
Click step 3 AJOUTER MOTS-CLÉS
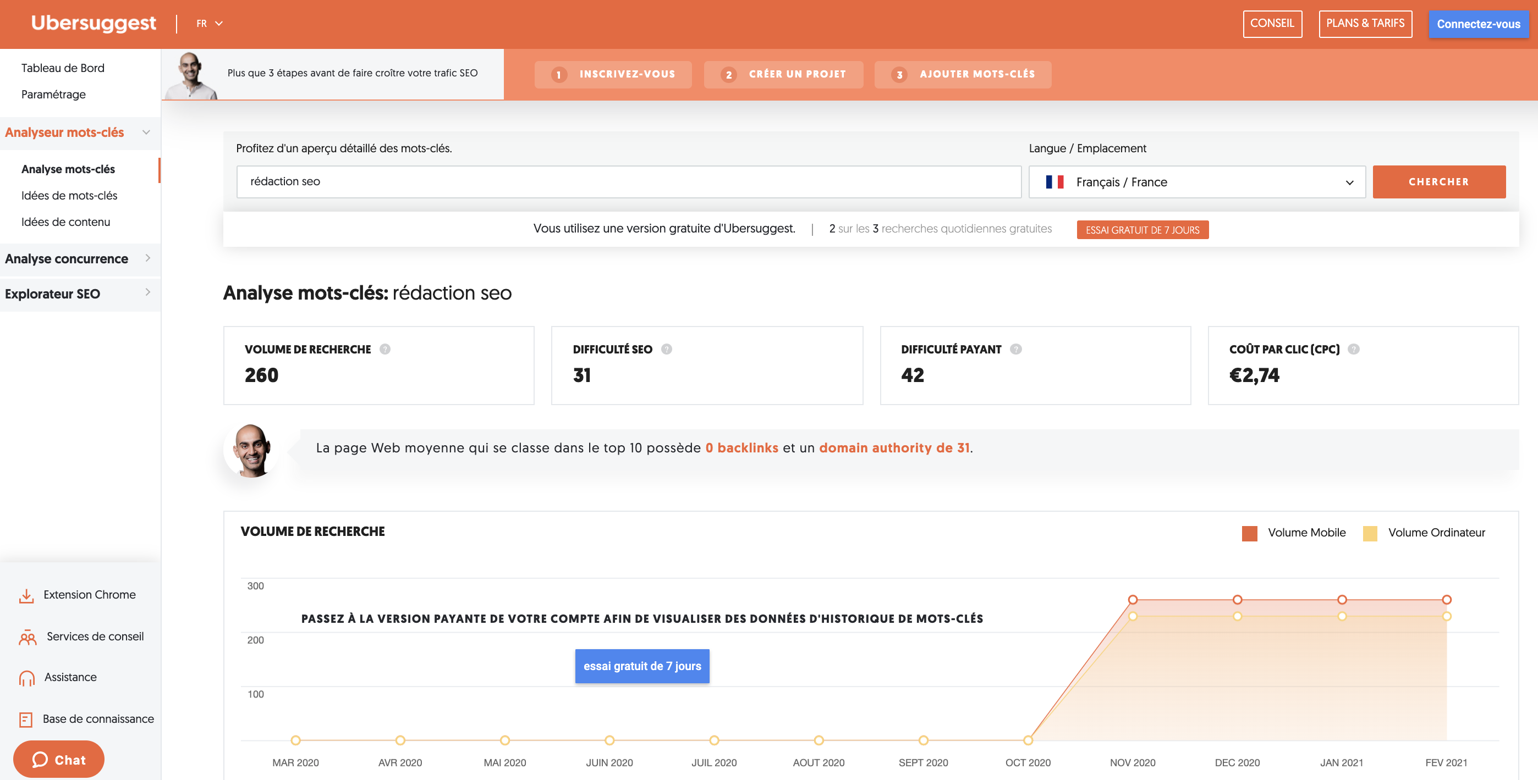(x=963, y=75)
